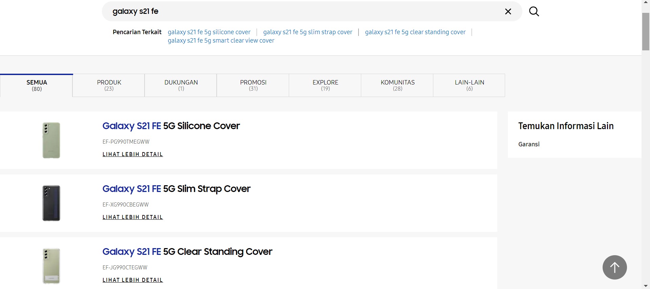Click the Temukan Informasi Lain heading
650x289 pixels.
[x=566, y=126]
